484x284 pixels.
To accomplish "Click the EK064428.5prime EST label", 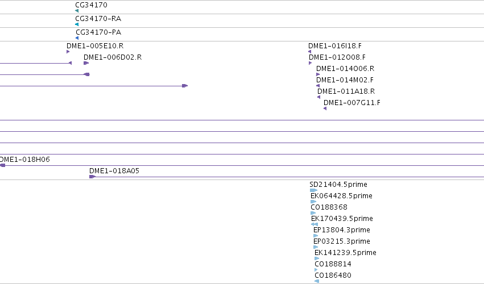I will 341,196.
